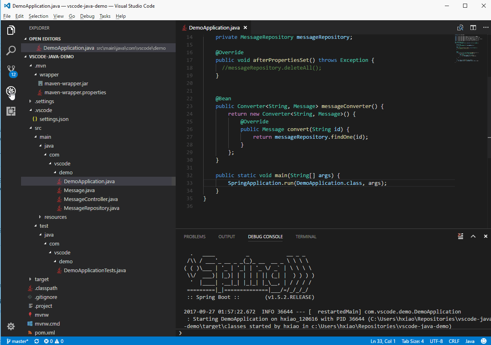The width and height of the screenshot is (491, 345).
Task: Select the Debug icon in the activity bar
Action: [11, 92]
